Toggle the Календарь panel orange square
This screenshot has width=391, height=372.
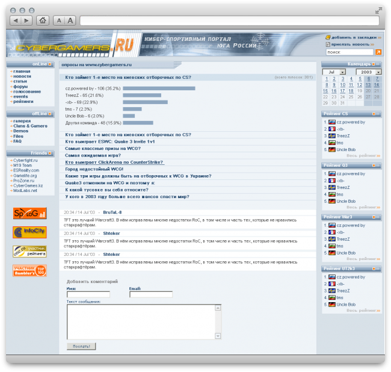click(x=374, y=64)
